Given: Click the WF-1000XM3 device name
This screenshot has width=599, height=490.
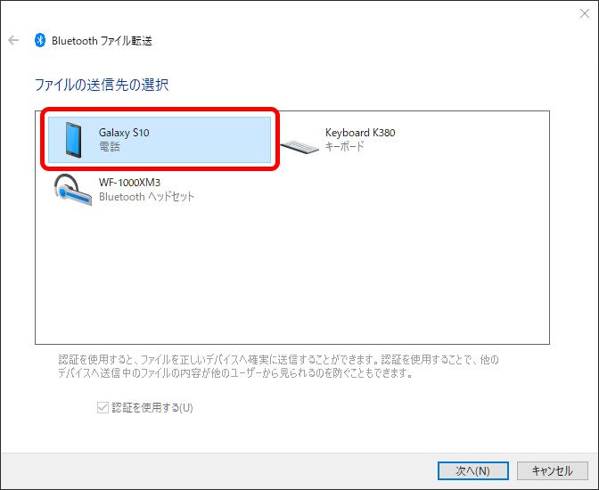Looking at the screenshot, I should [x=129, y=183].
